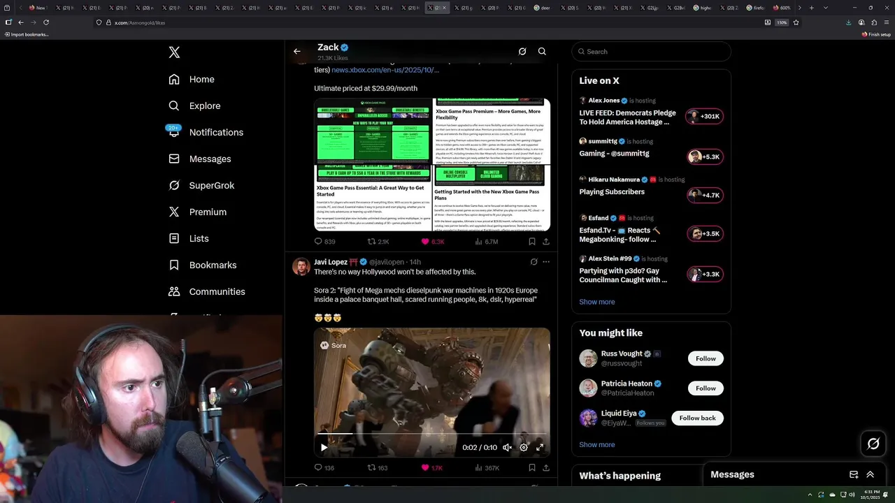Open the X logo home link
Viewport: 895px width, 503px height.
pyautogui.click(x=174, y=52)
